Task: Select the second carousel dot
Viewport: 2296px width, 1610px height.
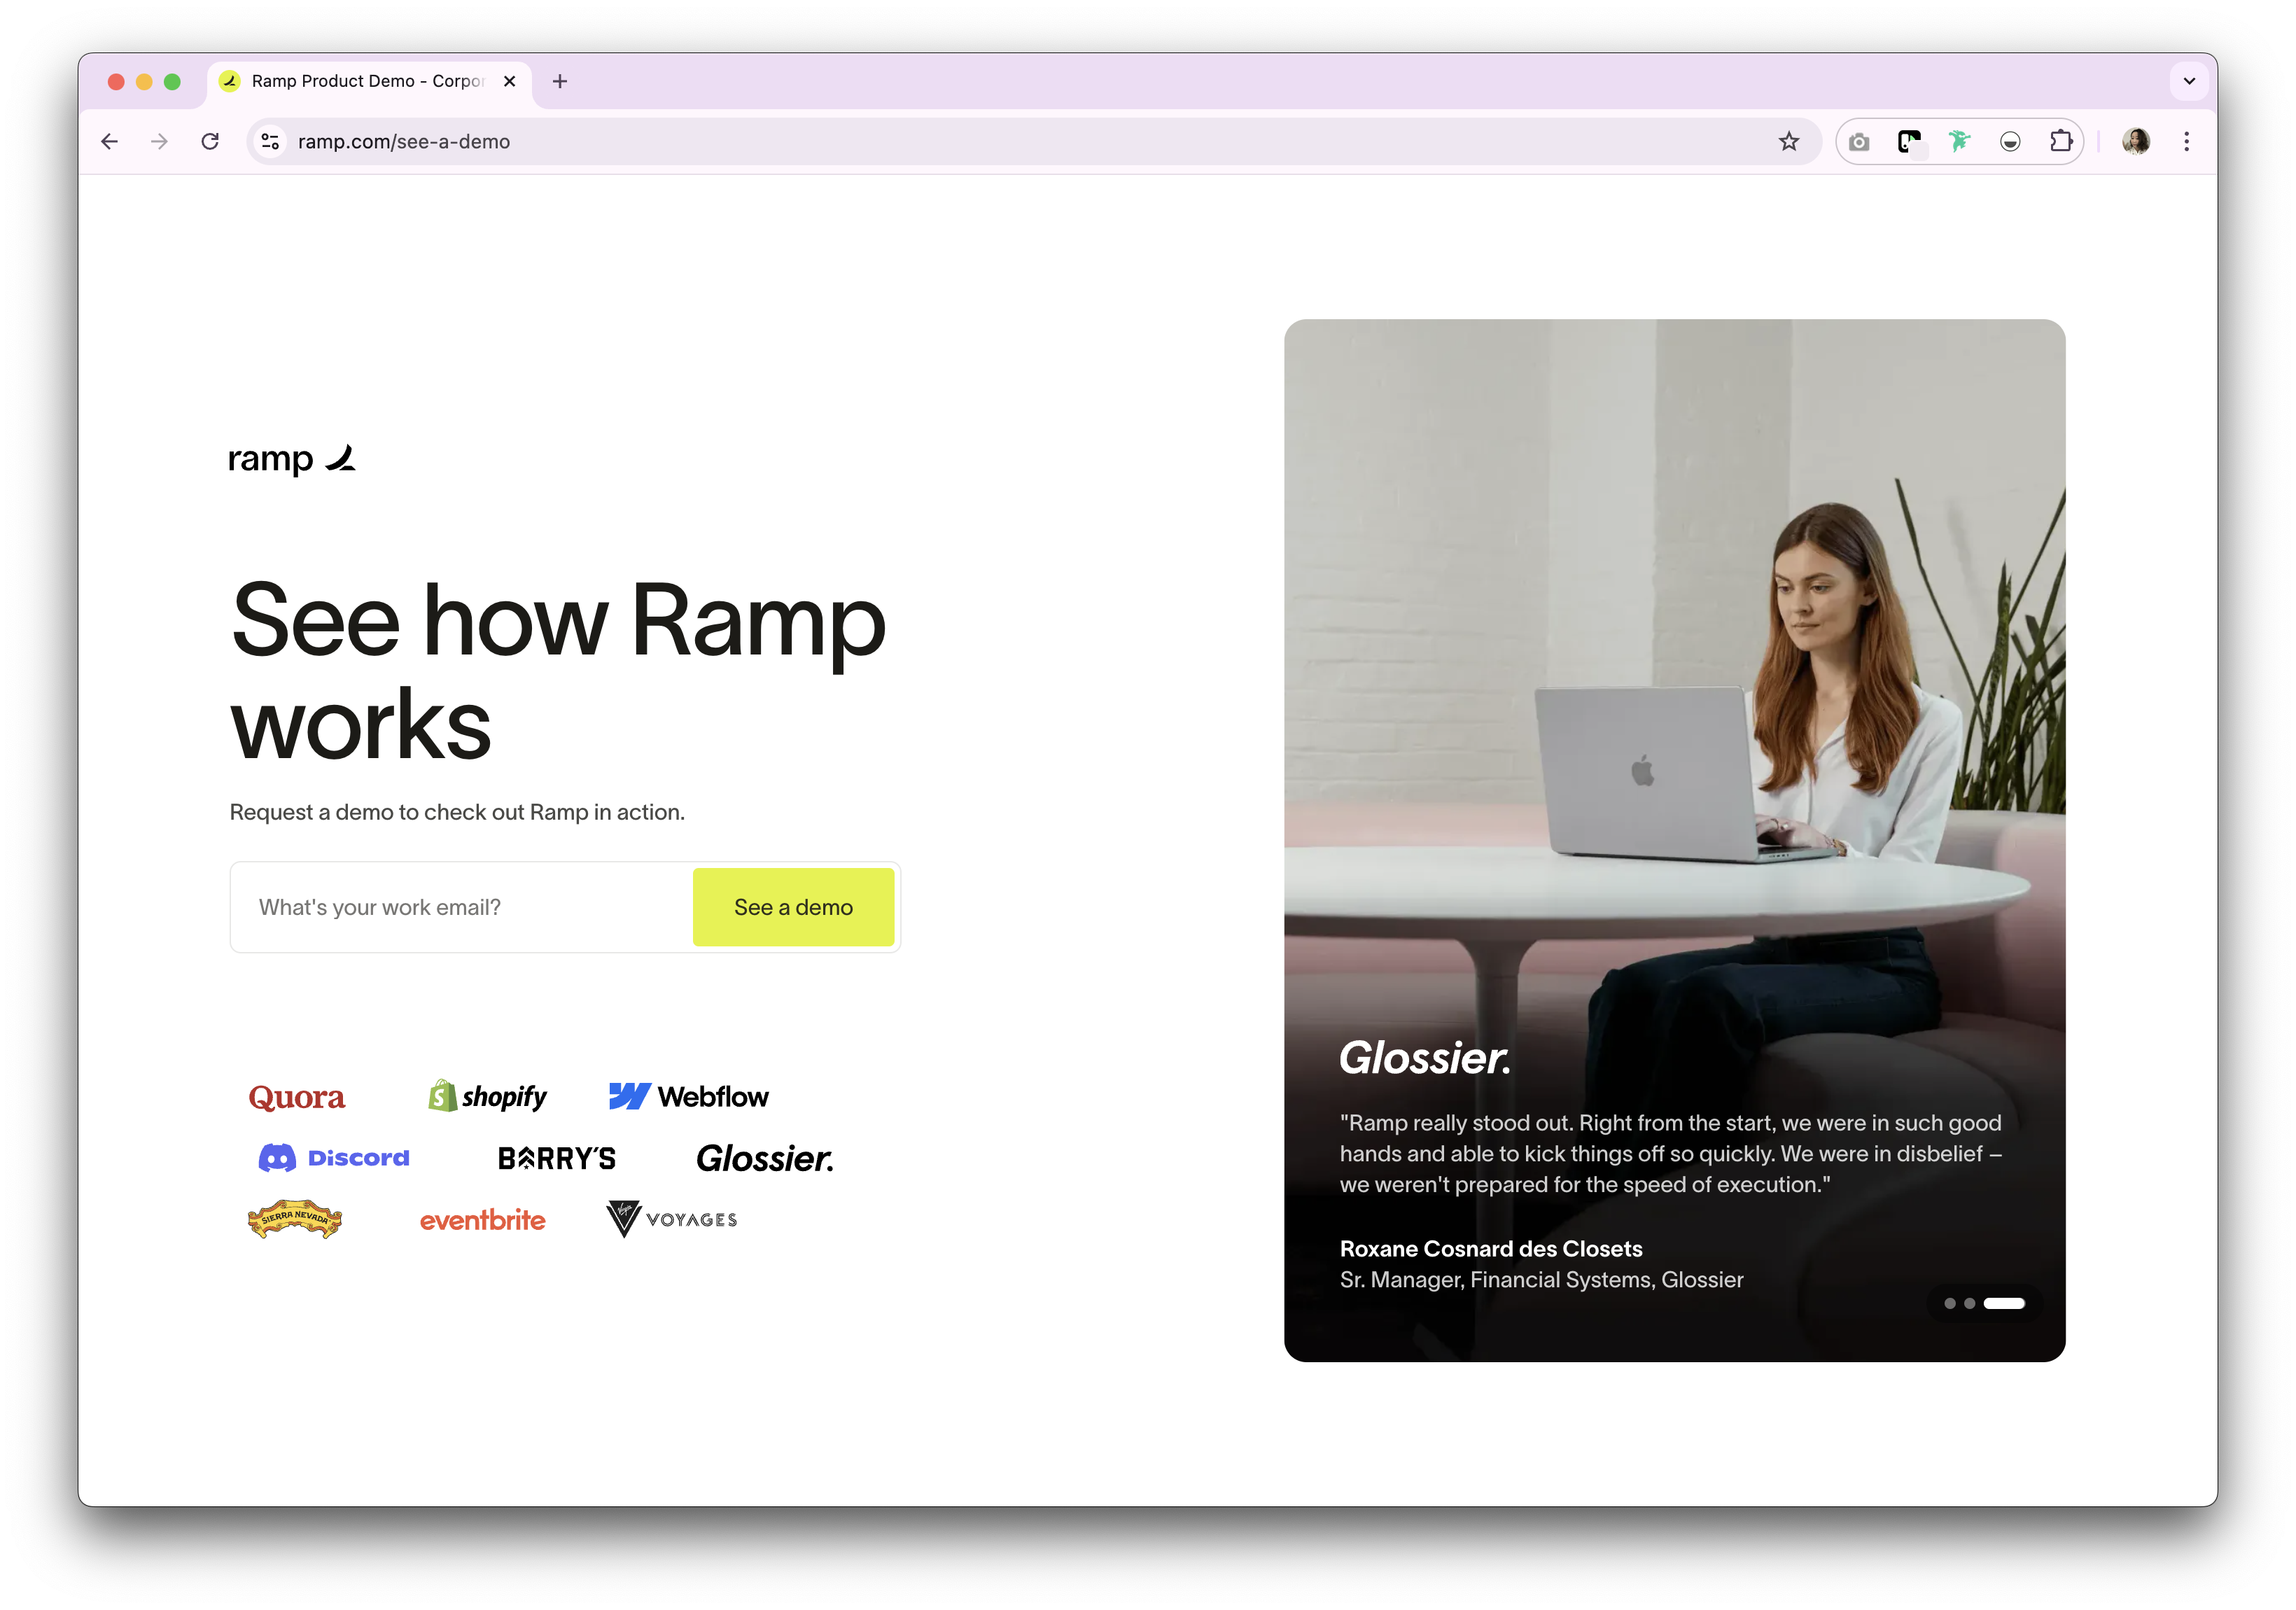Action: [1969, 1303]
